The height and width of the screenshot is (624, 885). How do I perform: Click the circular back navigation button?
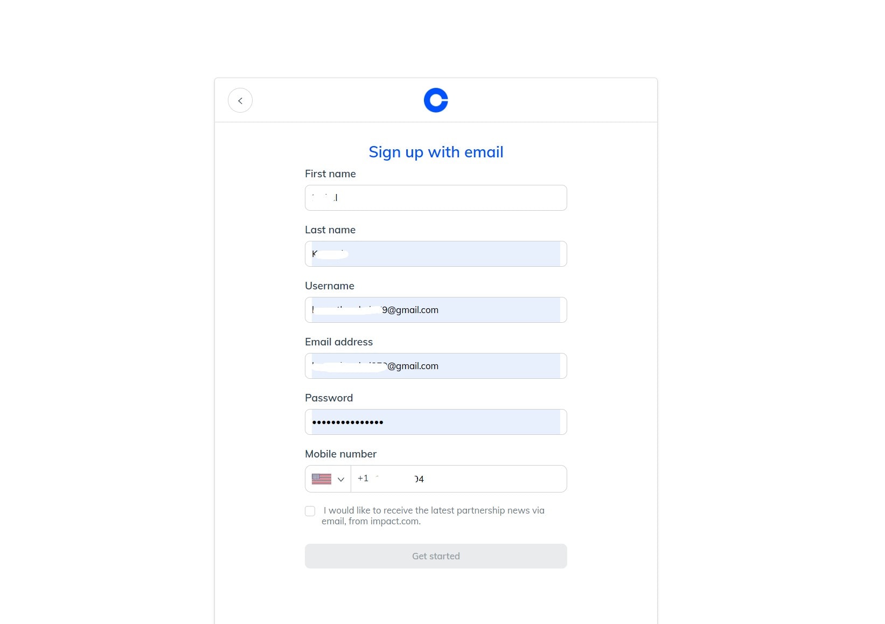(240, 100)
